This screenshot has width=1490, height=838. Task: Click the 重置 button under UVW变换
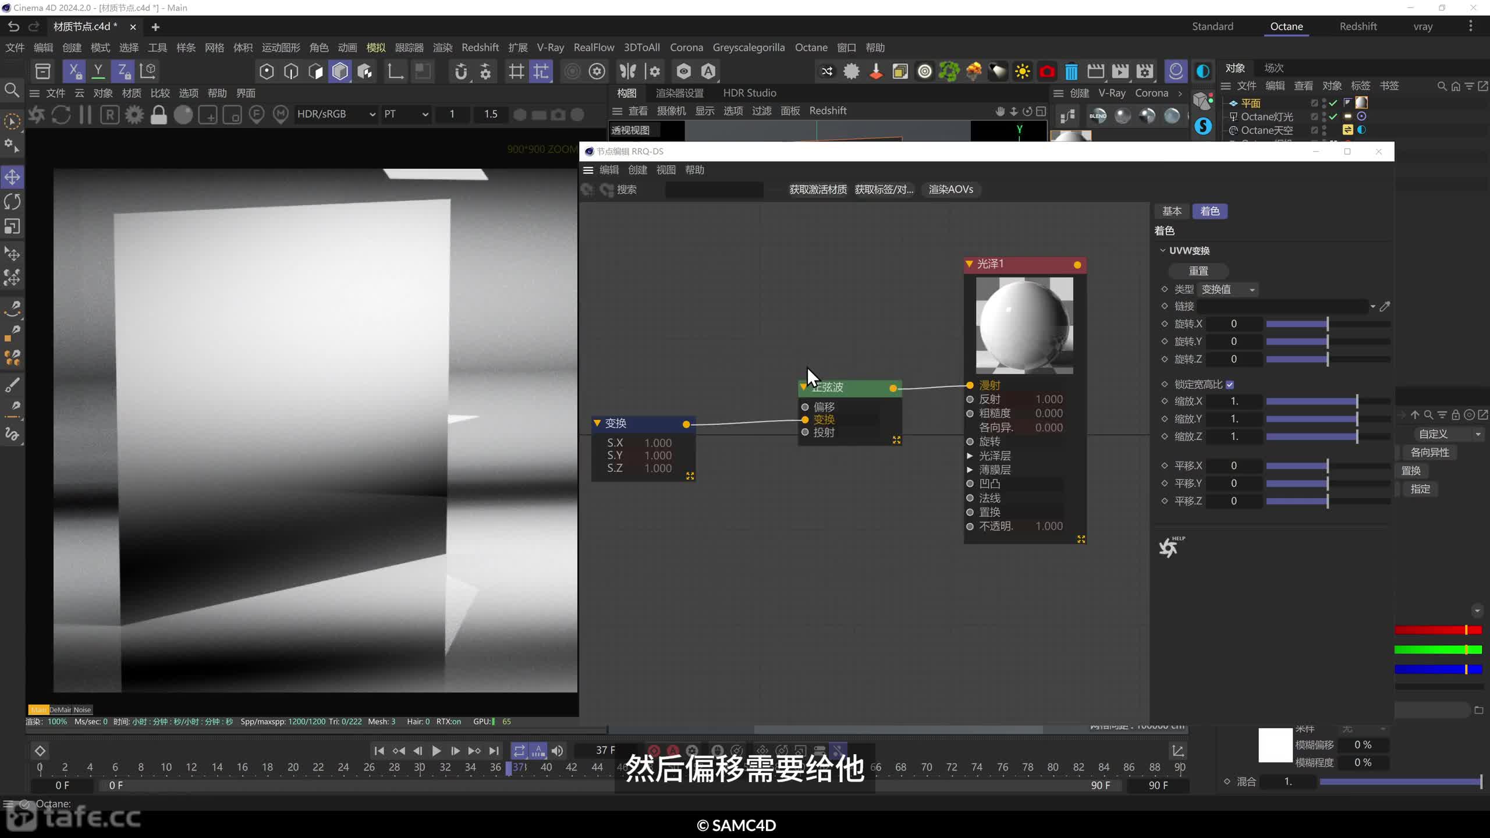(x=1198, y=271)
